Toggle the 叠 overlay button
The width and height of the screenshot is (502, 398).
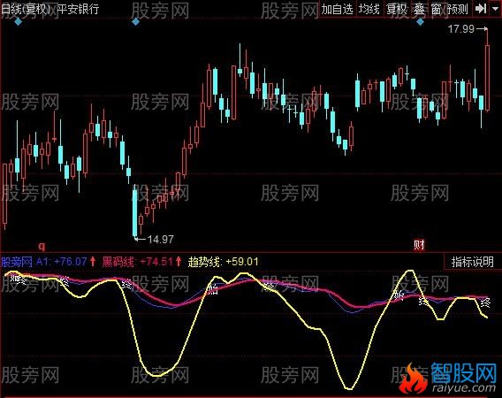coord(420,9)
